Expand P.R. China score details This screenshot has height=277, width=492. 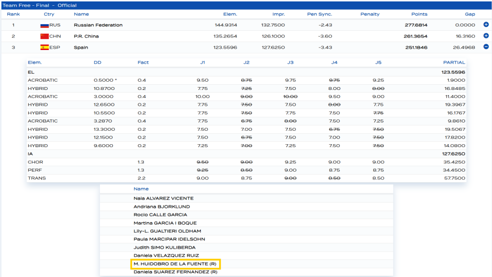tap(486, 36)
